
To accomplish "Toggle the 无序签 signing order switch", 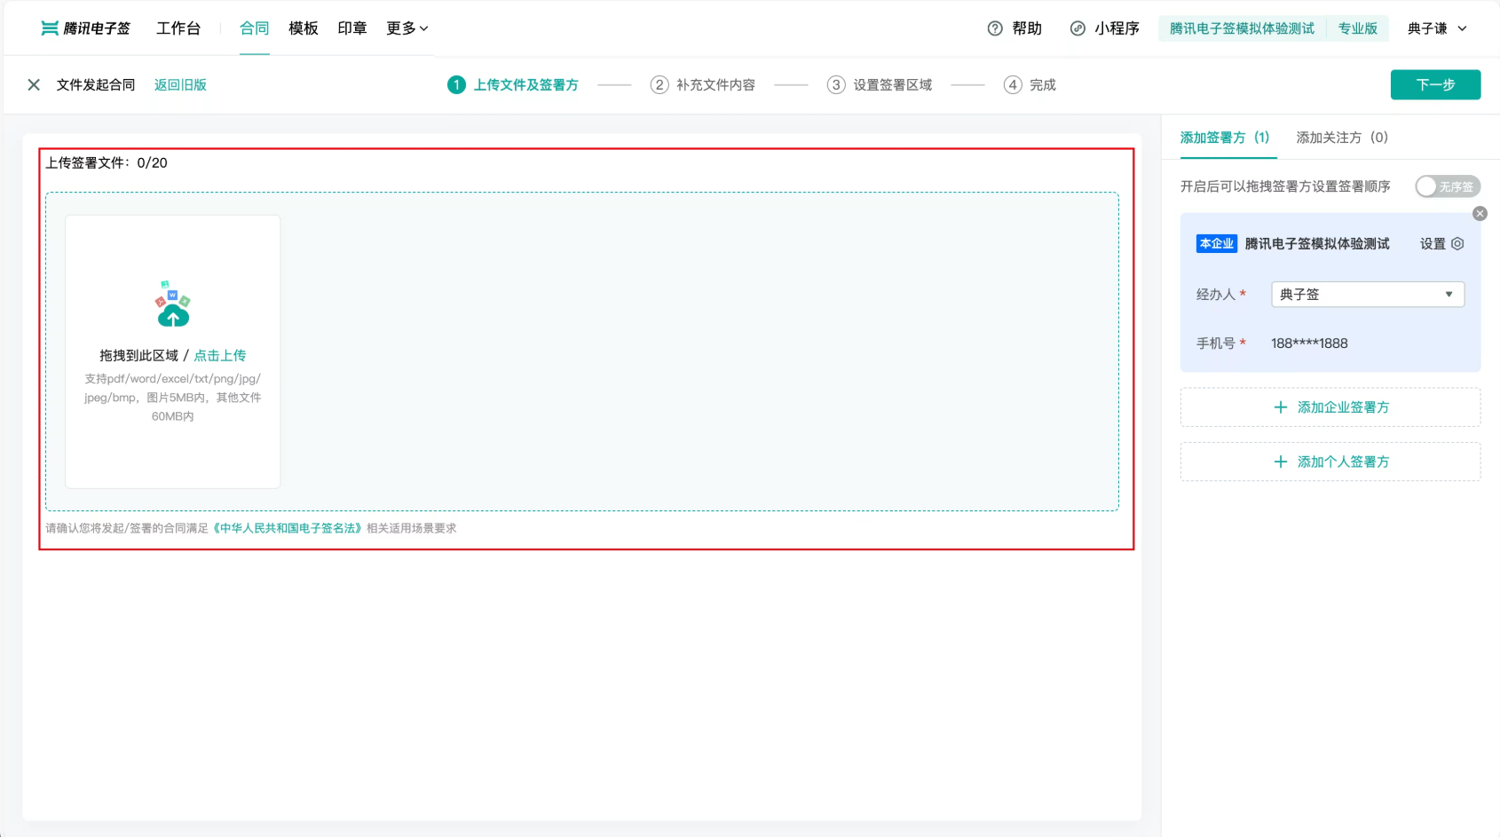I will (1448, 186).
